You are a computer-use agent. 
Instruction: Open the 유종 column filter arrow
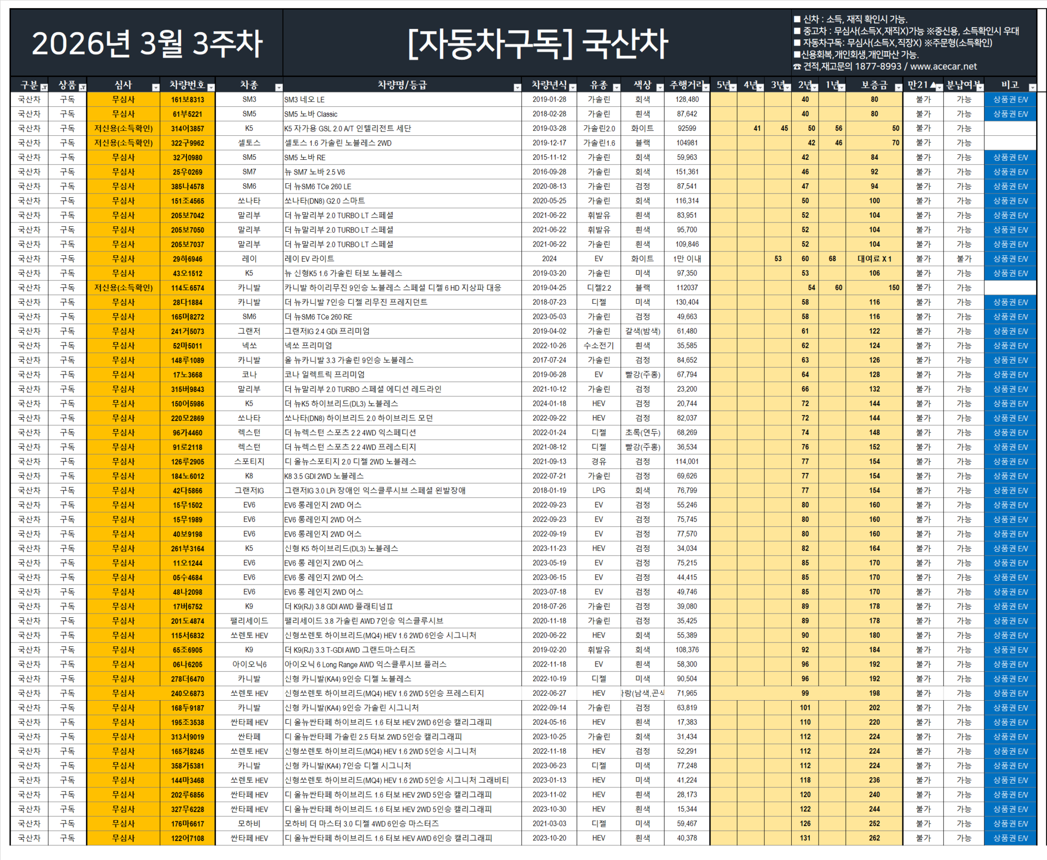[x=616, y=87]
